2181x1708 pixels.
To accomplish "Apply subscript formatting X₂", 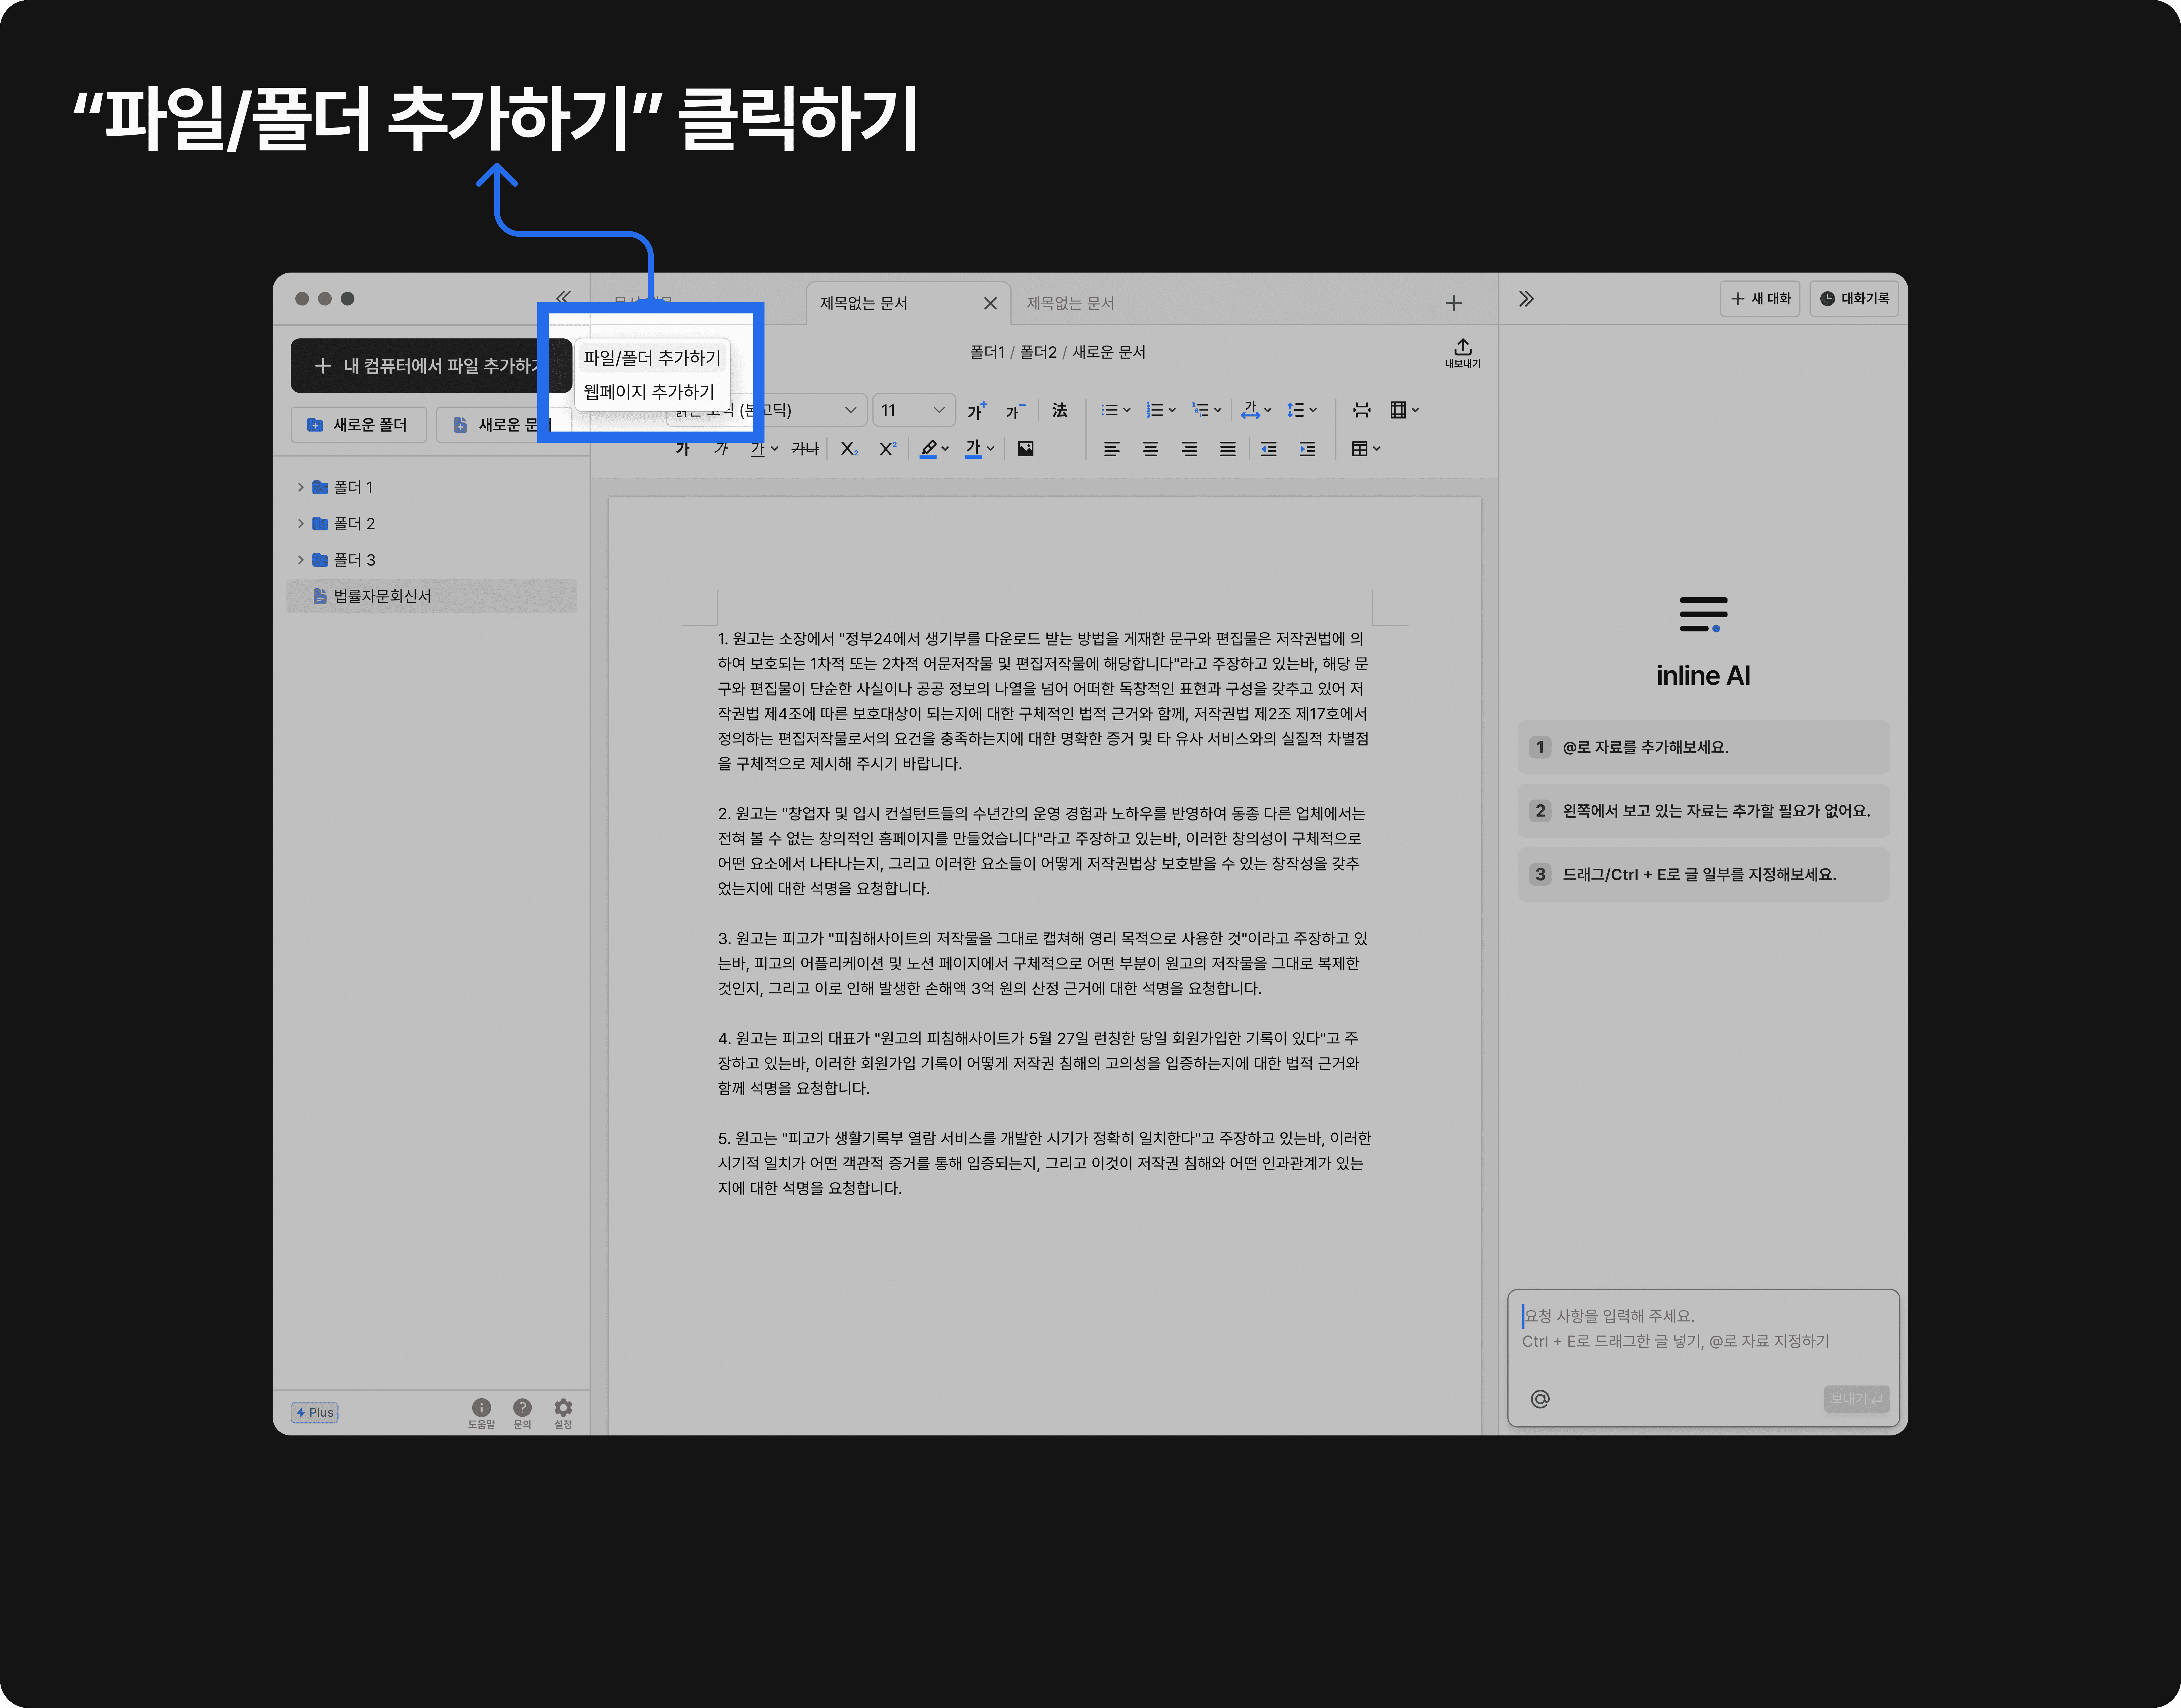I will 849,449.
